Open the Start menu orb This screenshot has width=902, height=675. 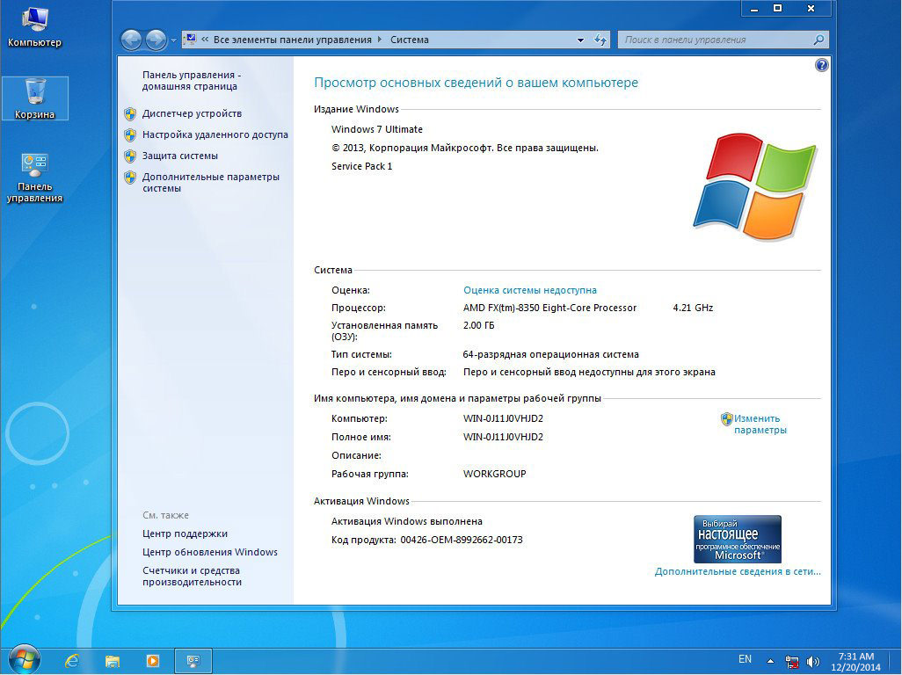tap(24, 659)
